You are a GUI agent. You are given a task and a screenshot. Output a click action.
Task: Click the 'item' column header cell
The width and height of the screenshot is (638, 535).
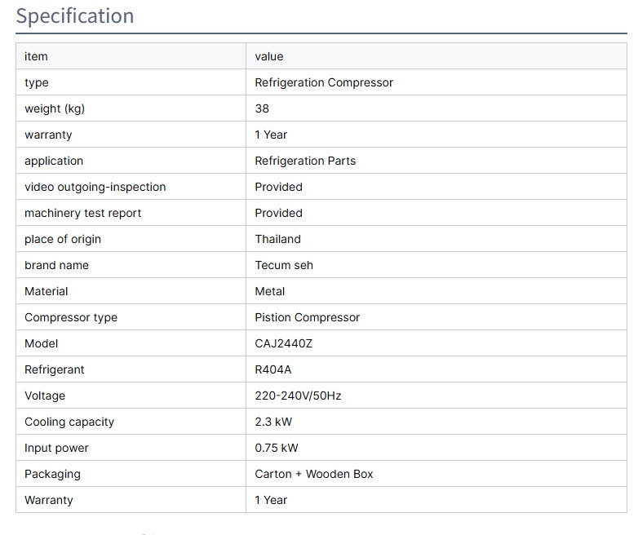pyautogui.click(x=37, y=56)
